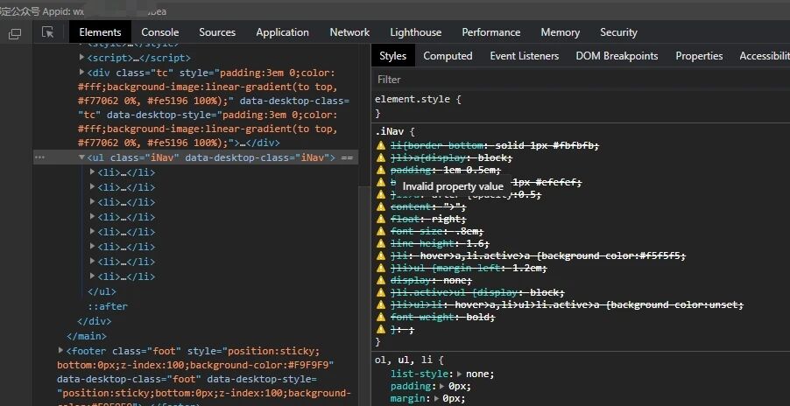Open the Network tab
Image resolution: width=790 pixels, height=406 pixels.
349,32
